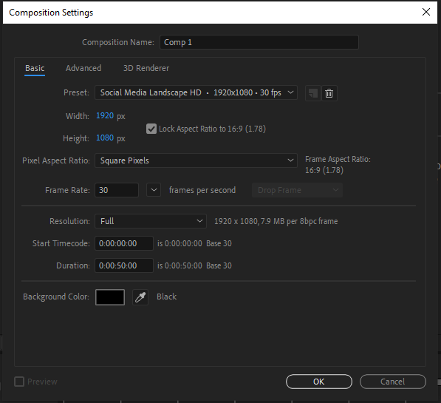Click the Cancel button
The width and height of the screenshot is (441, 403).
pyautogui.click(x=393, y=382)
